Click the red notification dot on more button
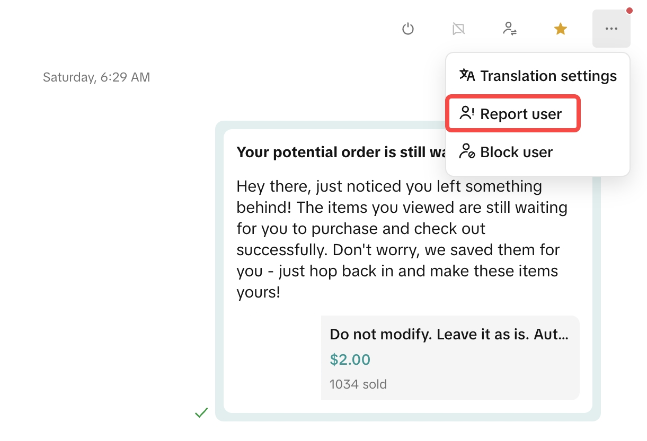 pos(629,11)
